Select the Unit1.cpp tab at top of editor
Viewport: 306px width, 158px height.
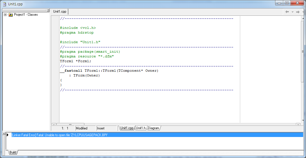click(60, 11)
